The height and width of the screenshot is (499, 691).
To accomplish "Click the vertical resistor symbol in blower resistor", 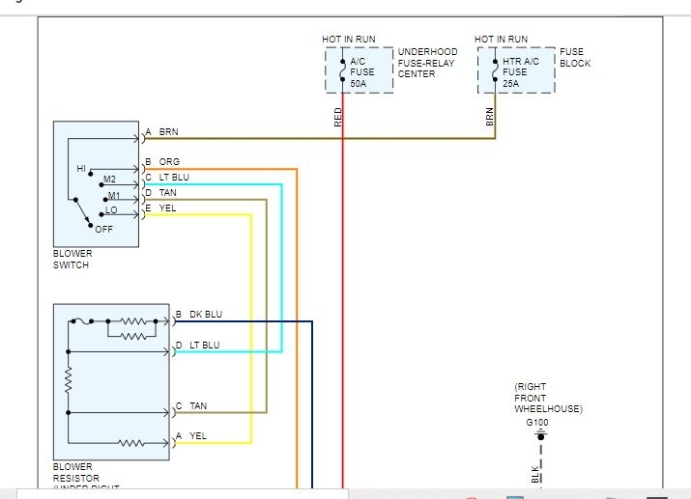I will tap(69, 380).
